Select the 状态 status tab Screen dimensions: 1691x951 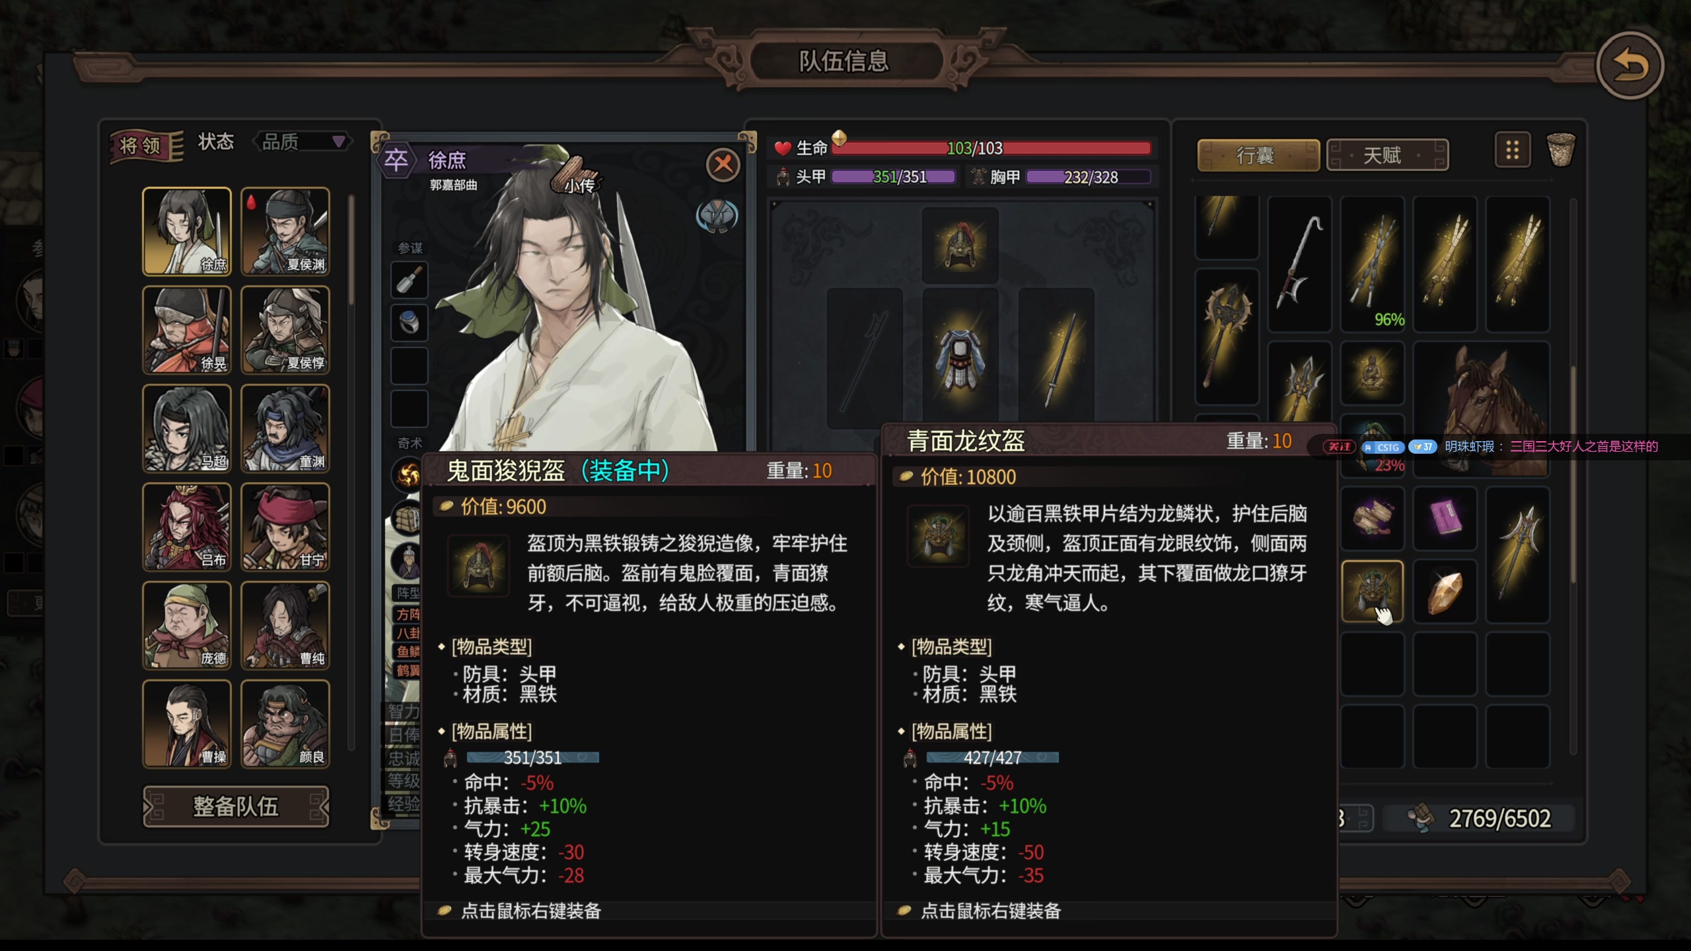[x=216, y=141]
